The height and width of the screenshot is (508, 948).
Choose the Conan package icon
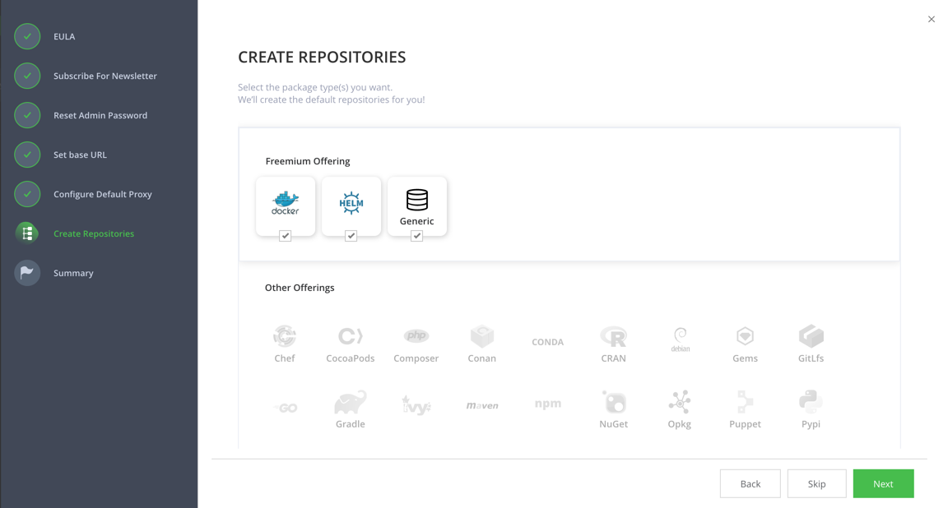[x=481, y=337]
